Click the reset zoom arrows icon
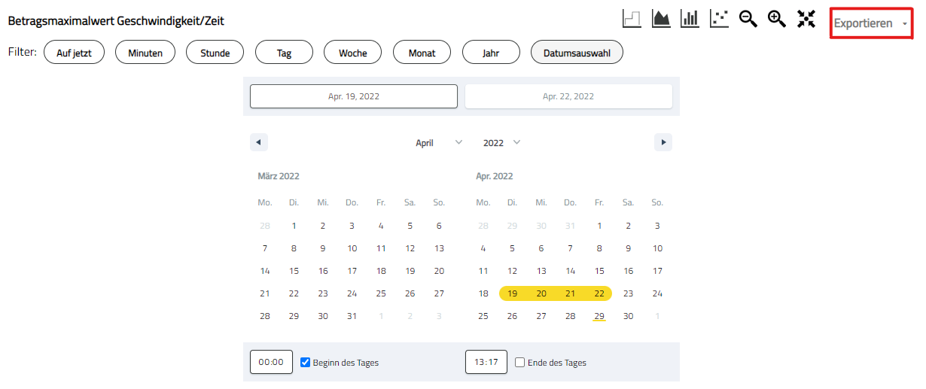This screenshot has width=926, height=389. click(x=806, y=19)
